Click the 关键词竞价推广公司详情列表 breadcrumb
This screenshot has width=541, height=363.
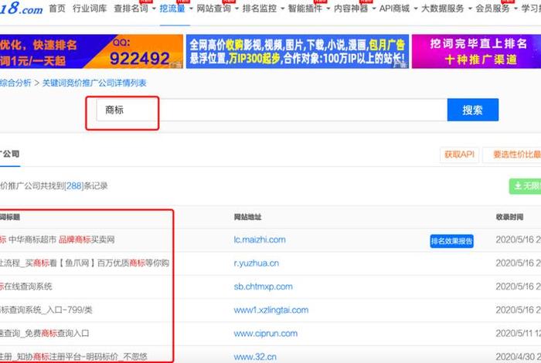(94, 83)
